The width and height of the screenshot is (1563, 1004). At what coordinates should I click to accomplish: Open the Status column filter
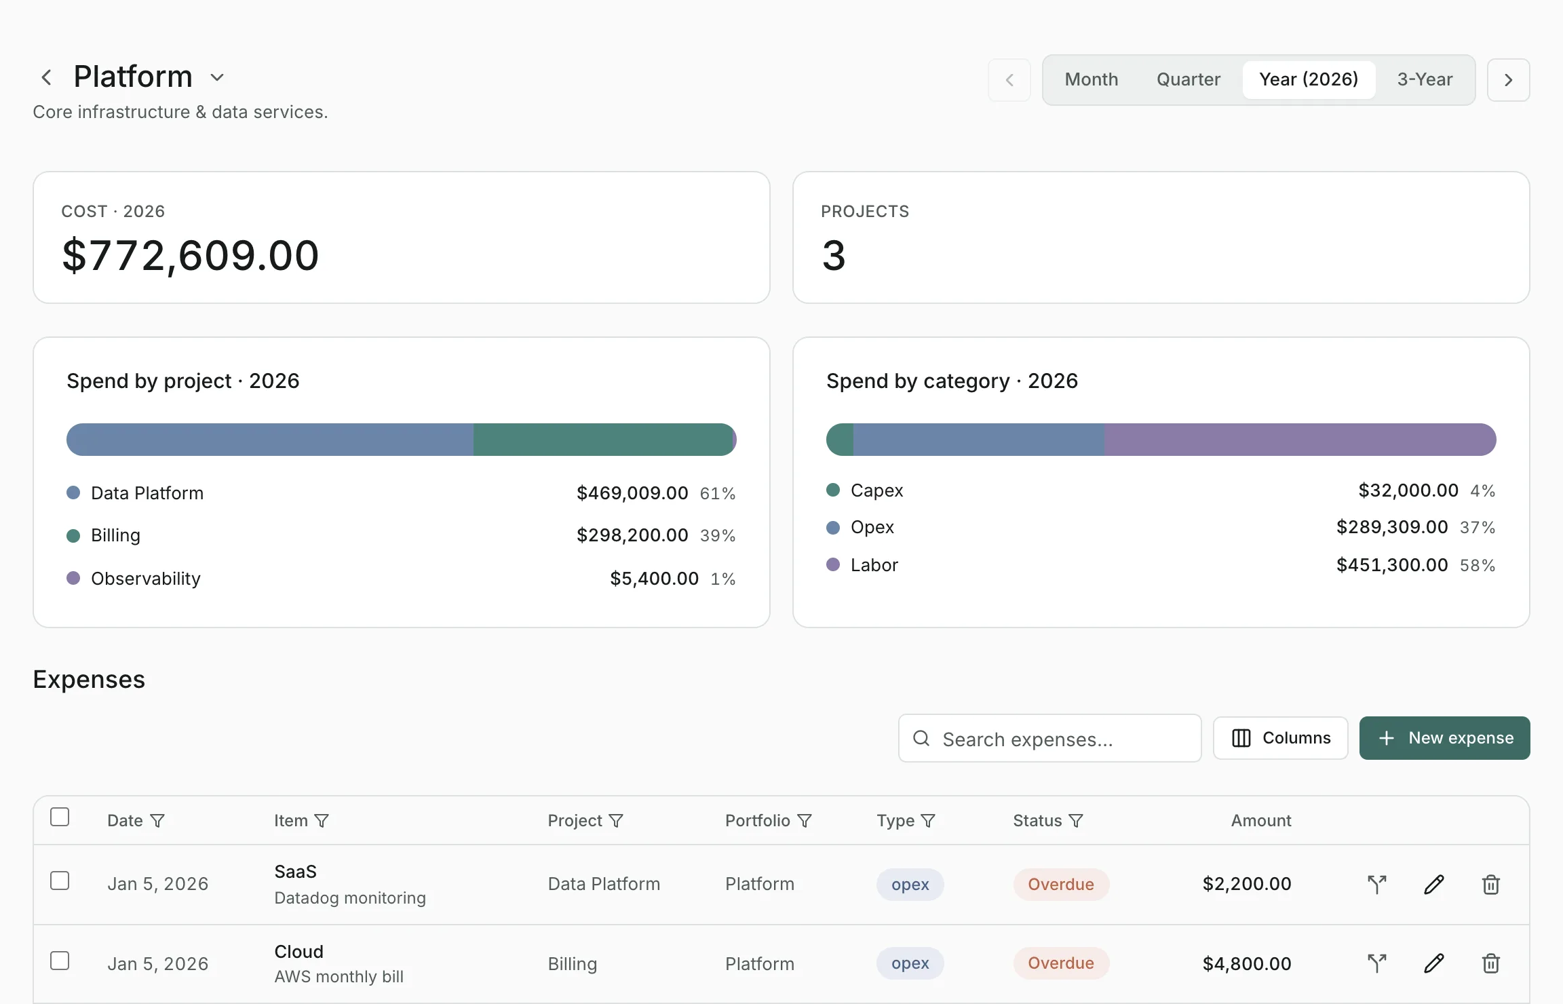pyautogui.click(x=1076, y=821)
